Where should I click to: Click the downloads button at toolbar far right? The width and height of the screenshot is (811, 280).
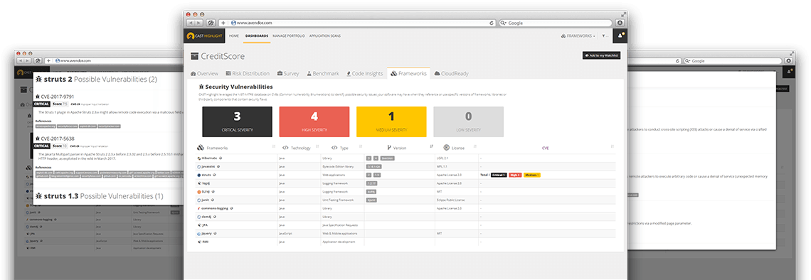[620, 23]
